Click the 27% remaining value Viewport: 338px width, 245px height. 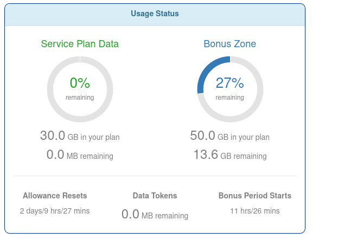point(229,83)
